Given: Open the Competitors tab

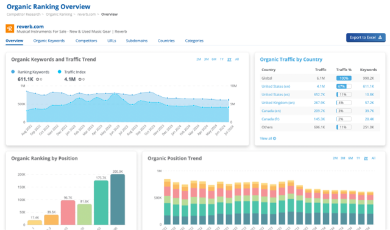Looking at the screenshot, I should (87, 41).
